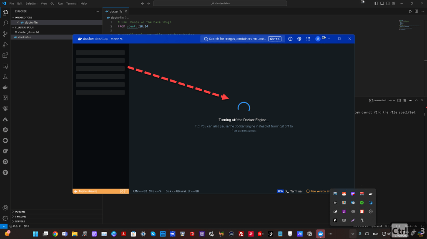The height and width of the screenshot is (239, 427).
Task: Open the VS Code Explorer view icon
Action: coord(5,12)
